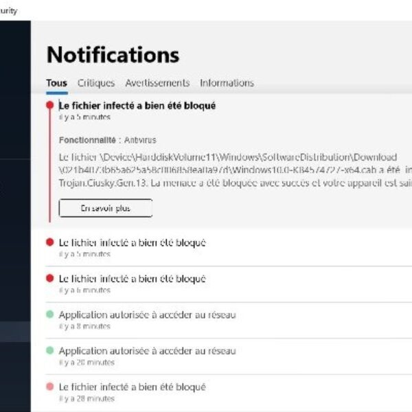Select the highlighted entry in the dark sidebar
The height and width of the screenshot is (412, 412).
point(15,332)
